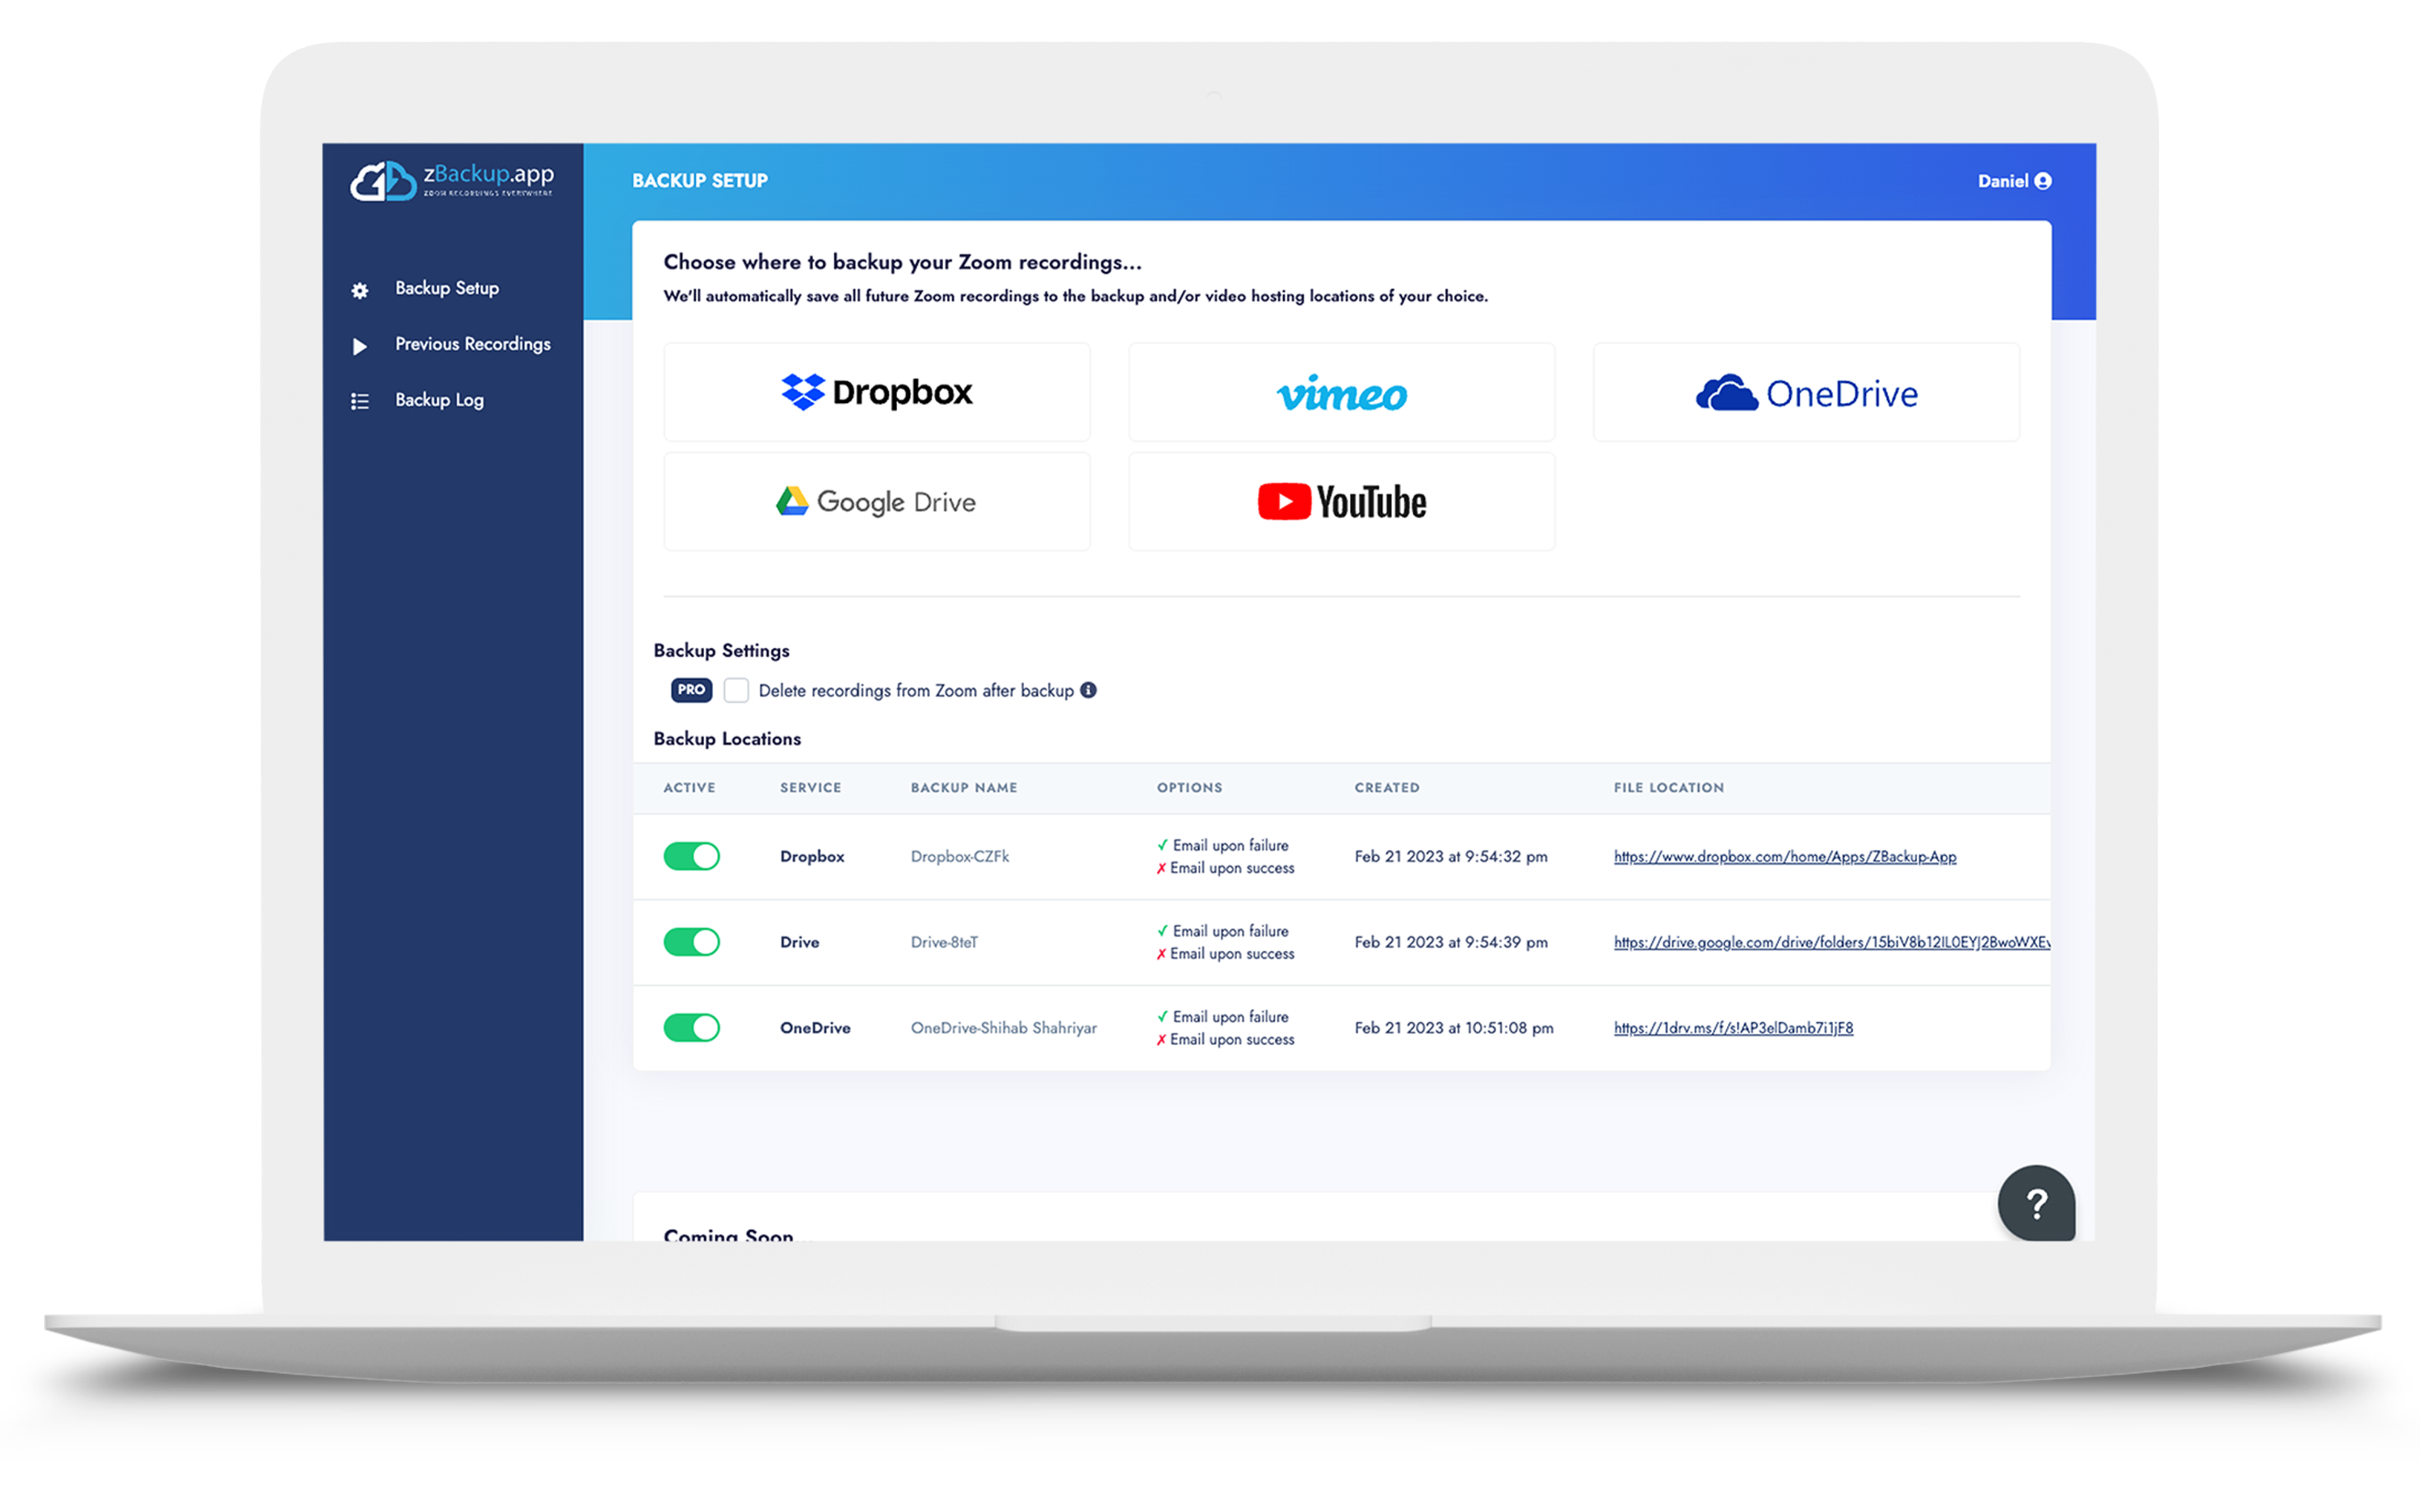The height and width of the screenshot is (1512, 2420).
Task: Open Previous Recordings in the sidebar
Action: pos(472,344)
